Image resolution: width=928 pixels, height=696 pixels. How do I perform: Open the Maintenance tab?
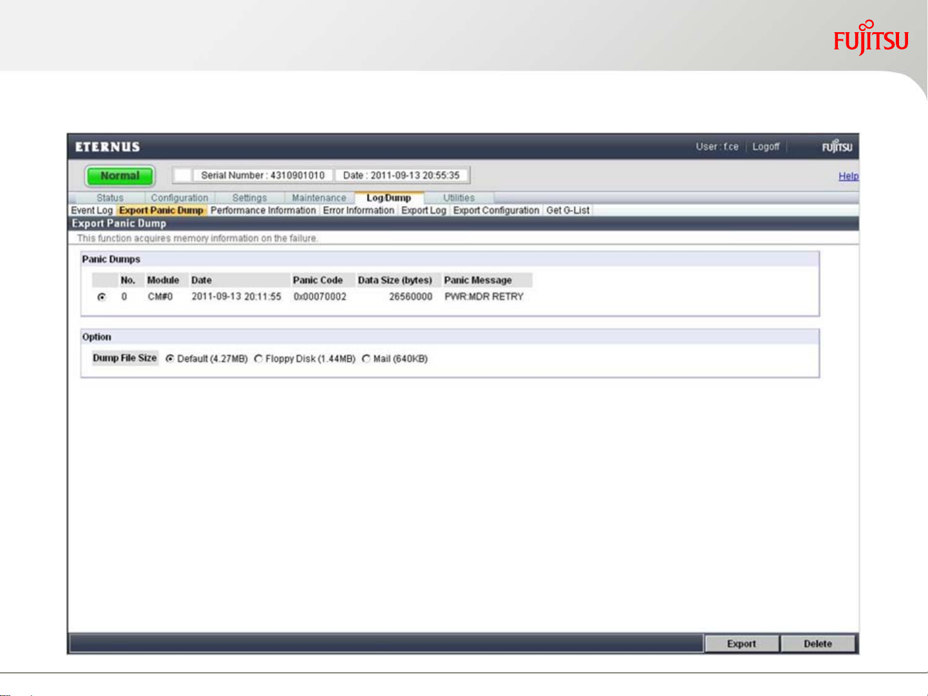click(x=319, y=198)
